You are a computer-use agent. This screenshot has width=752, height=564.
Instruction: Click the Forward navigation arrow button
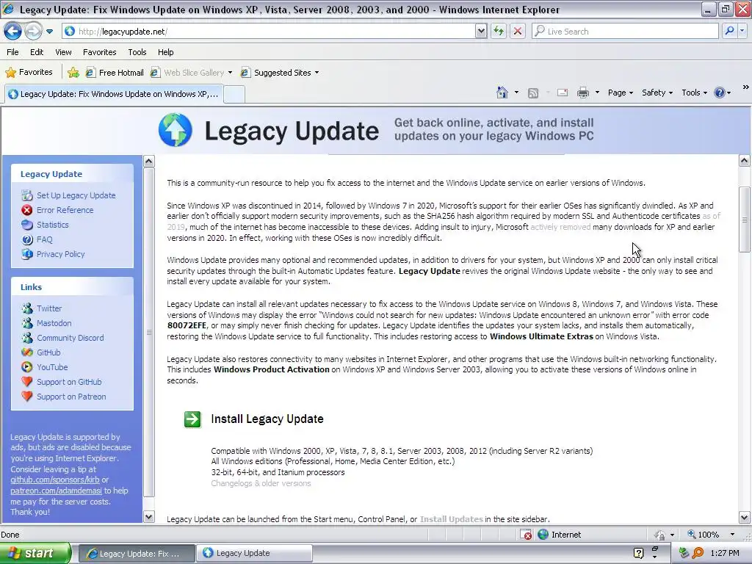coord(32,31)
